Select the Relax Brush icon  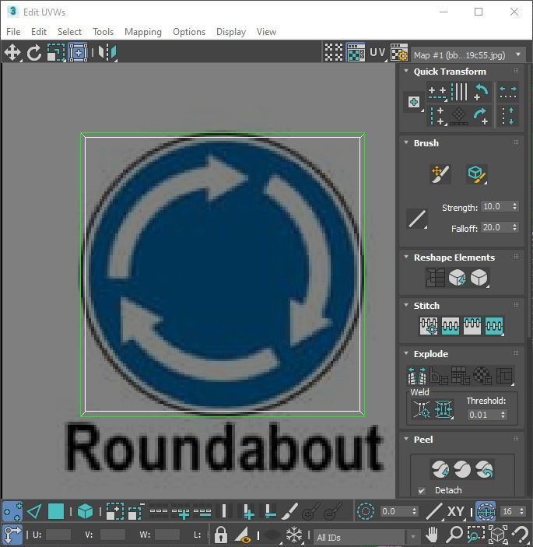coord(477,174)
